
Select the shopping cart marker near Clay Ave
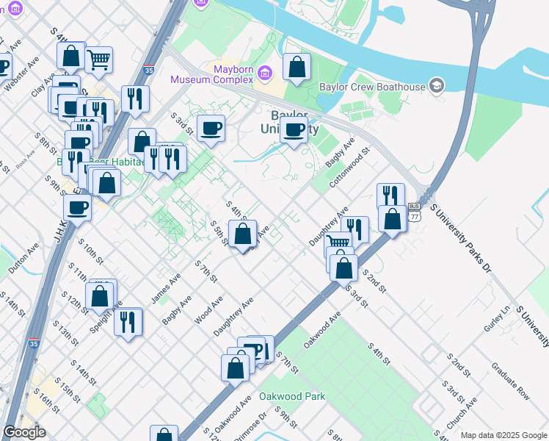tap(99, 61)
